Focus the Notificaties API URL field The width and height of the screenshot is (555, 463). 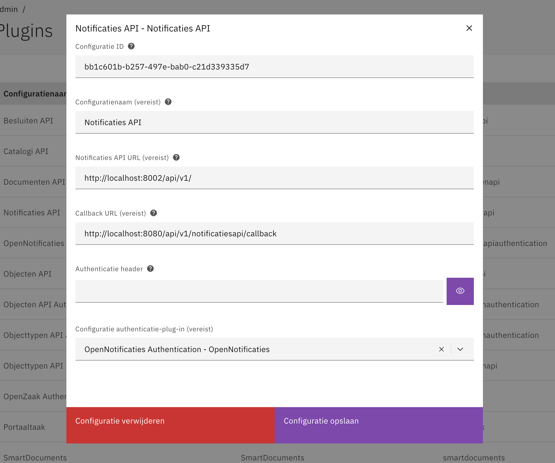coord(274,178)
